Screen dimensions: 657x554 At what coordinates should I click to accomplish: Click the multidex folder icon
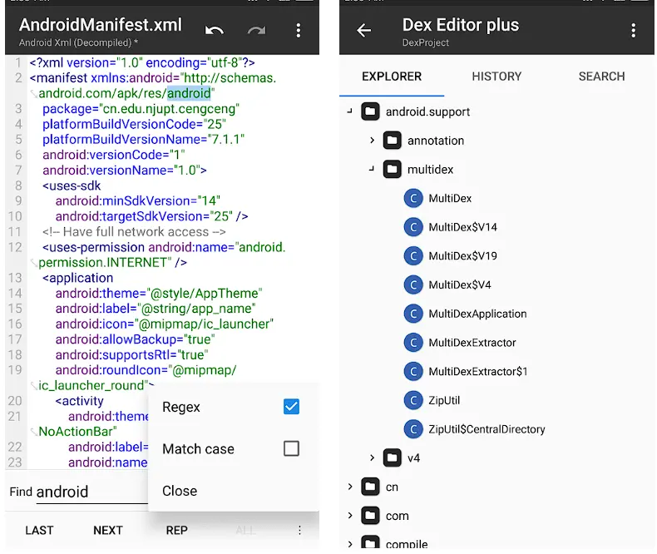point(393,170)
